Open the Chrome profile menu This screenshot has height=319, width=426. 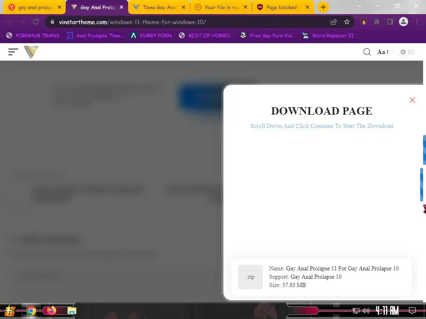404,22
